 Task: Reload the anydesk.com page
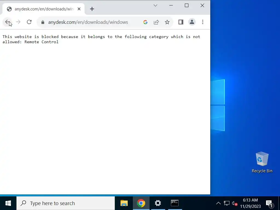tap(29, 22)
